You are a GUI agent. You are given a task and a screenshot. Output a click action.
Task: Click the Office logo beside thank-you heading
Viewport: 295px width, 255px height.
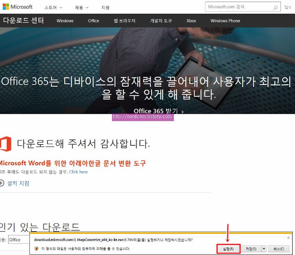click(x=6, y=144)
